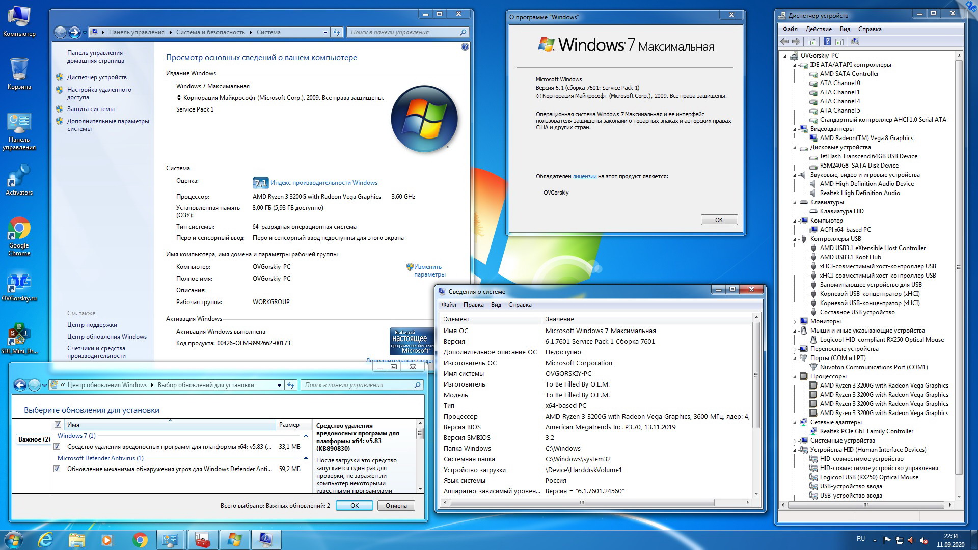Open the Recycle Bin (Корзина) desktop icon
Viewport: 978px width, 550px height.
tap(19, 74)
